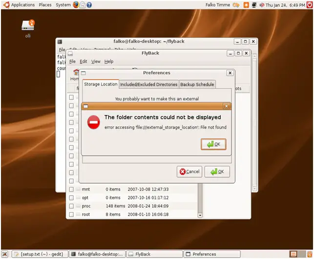This screenshot has height=259, width=314.
Task: Tick the checkbox for the mnt folder
Action: click(71, 189)
